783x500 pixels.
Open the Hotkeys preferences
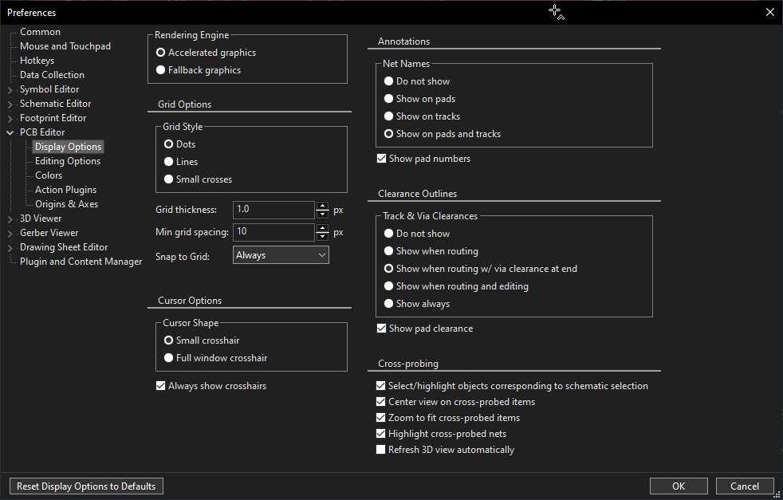(x=35, y=60)
